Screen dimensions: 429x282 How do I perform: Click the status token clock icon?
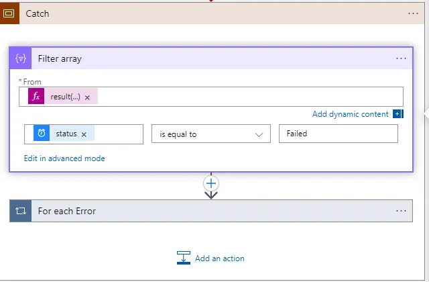tap(42, 134)
